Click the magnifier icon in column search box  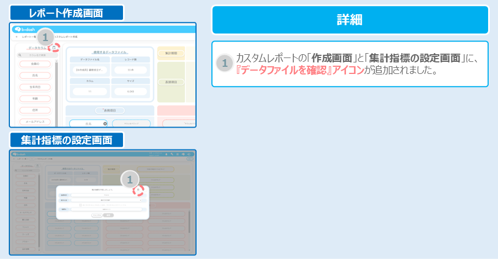(20, 55)
